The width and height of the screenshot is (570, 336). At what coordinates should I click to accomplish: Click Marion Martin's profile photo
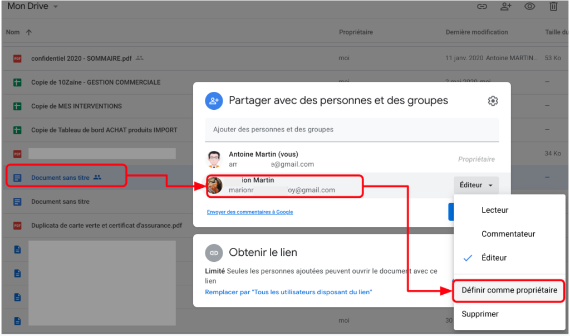click(215, 186)
